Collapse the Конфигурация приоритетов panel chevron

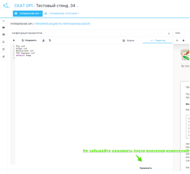[169, 33]
